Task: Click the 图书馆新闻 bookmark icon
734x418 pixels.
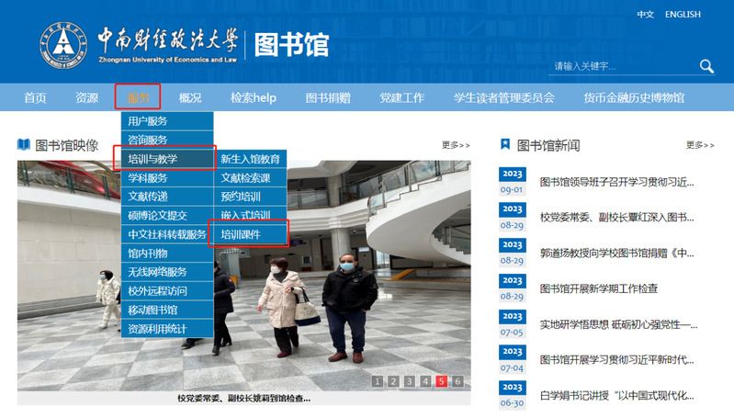Action: pyautogui.click(x=504, y=145)
